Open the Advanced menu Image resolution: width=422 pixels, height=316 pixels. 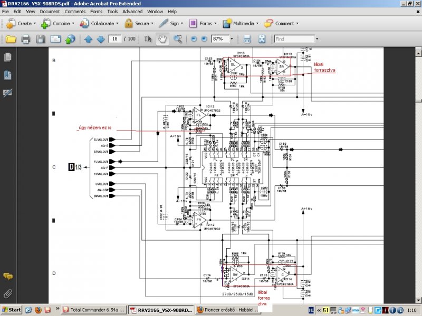132,12
